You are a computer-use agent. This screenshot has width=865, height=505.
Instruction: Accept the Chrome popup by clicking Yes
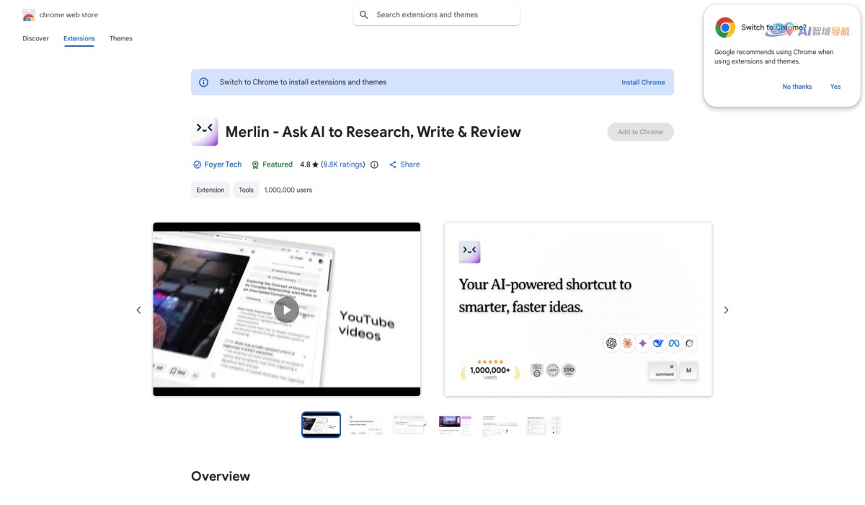tap(835, 87)
